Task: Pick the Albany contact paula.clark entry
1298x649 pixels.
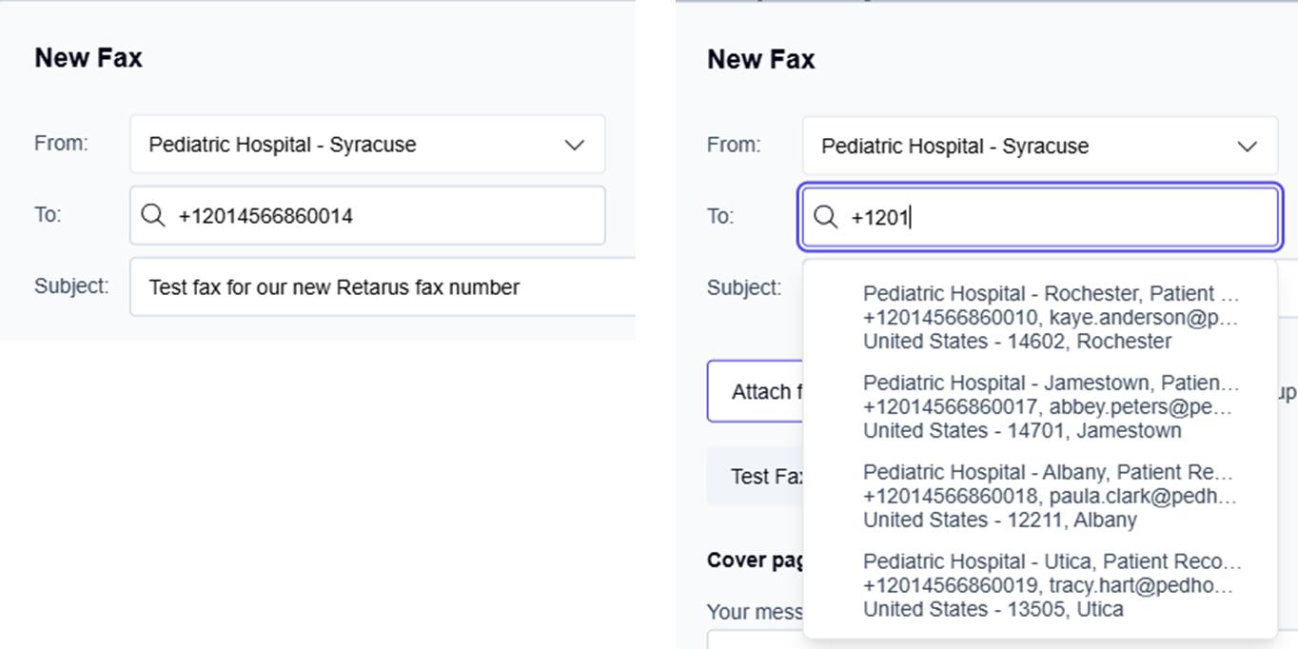Action: (1051, 496)
